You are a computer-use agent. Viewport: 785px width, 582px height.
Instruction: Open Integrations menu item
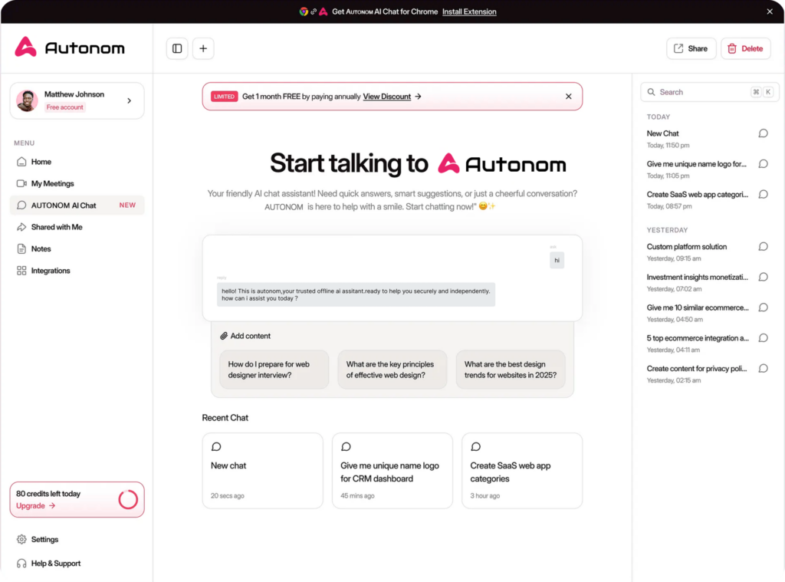coord(77,271)
